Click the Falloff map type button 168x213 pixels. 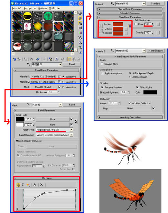(x=72, y=105)
